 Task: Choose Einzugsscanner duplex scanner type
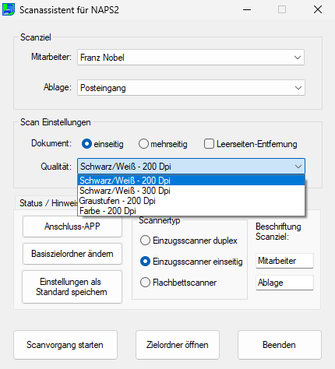(145, 241)
